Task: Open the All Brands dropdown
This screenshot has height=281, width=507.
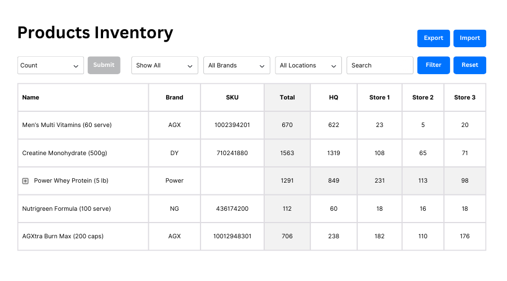Action: [237, 65]
